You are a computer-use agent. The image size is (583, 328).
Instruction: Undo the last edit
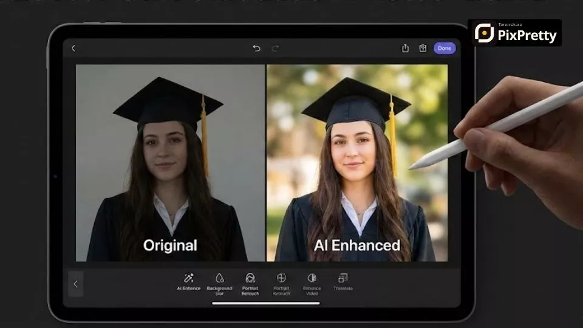point(256,49)
